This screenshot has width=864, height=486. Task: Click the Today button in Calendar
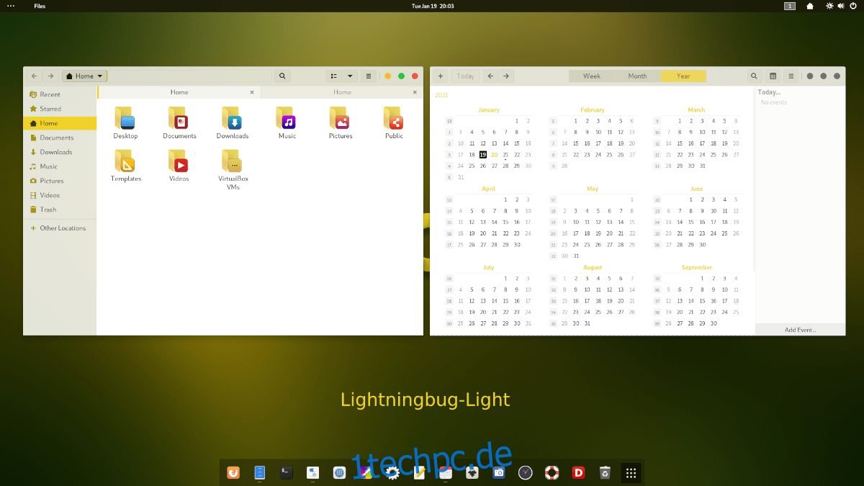coord(465,76)
